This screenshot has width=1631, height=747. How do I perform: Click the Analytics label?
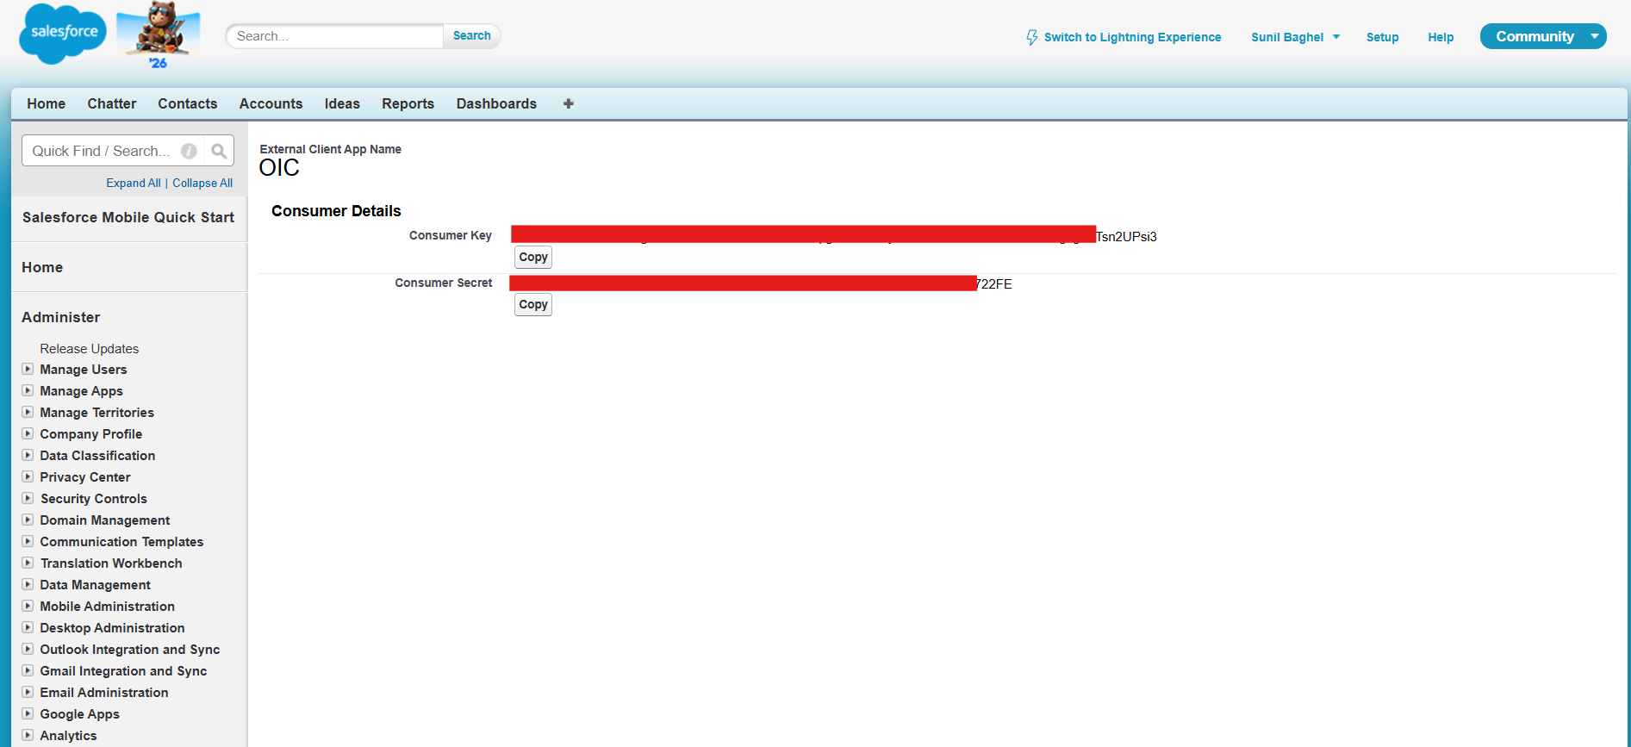point(68,735)
